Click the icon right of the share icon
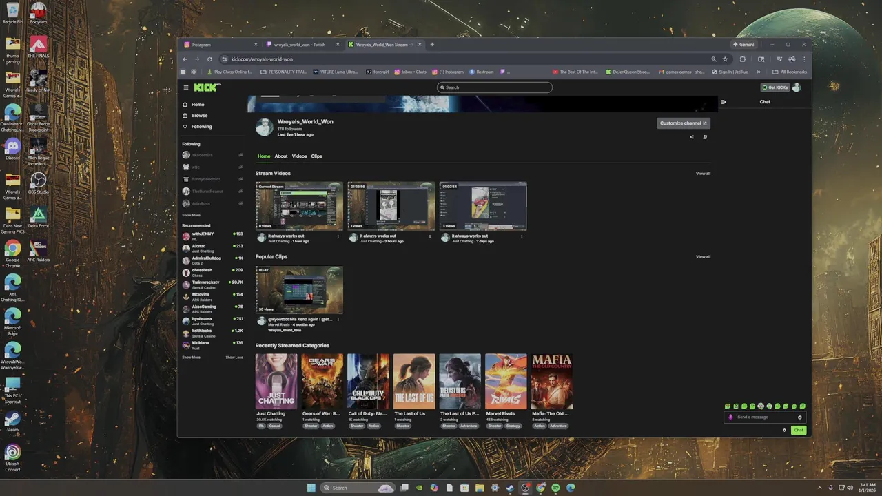Screen dimensions: 882x496 click(705, 137)
